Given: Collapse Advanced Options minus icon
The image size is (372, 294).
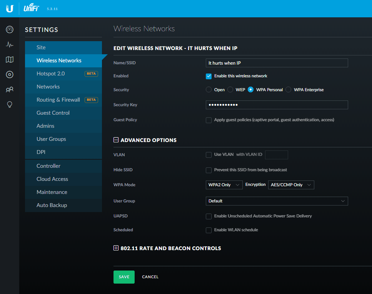Looking at the screenshot, I should tap(116, 140).
